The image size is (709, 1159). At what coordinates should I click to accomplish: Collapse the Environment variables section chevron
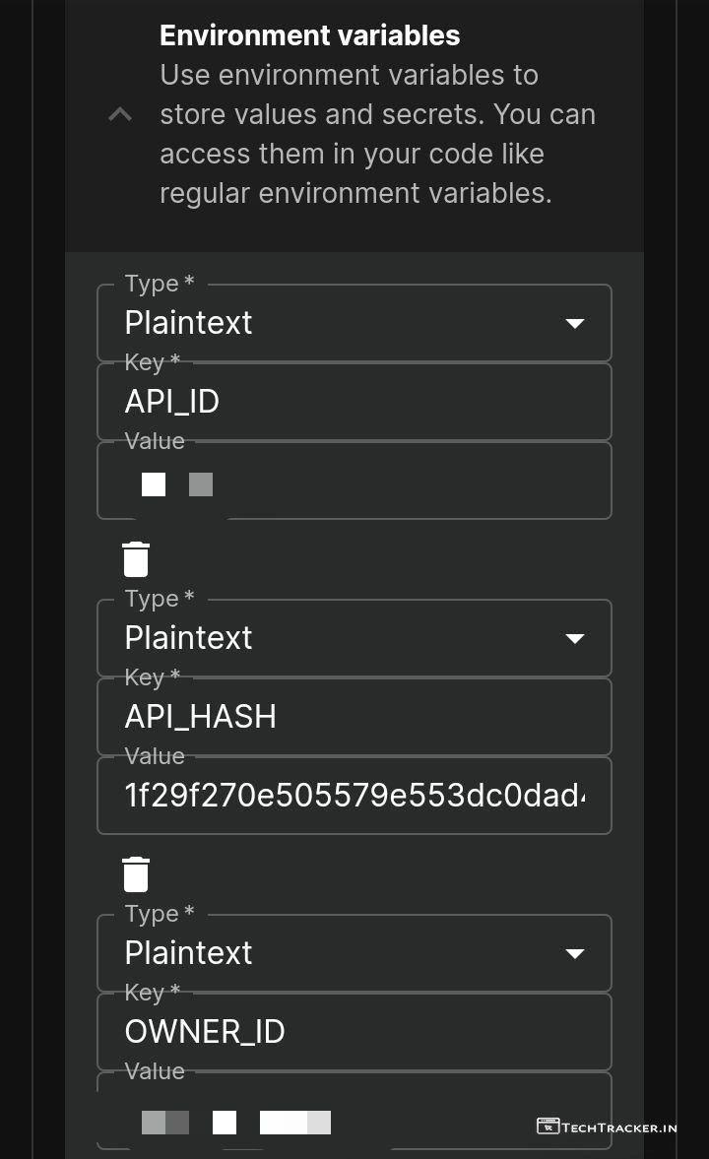tap(119, 115)
